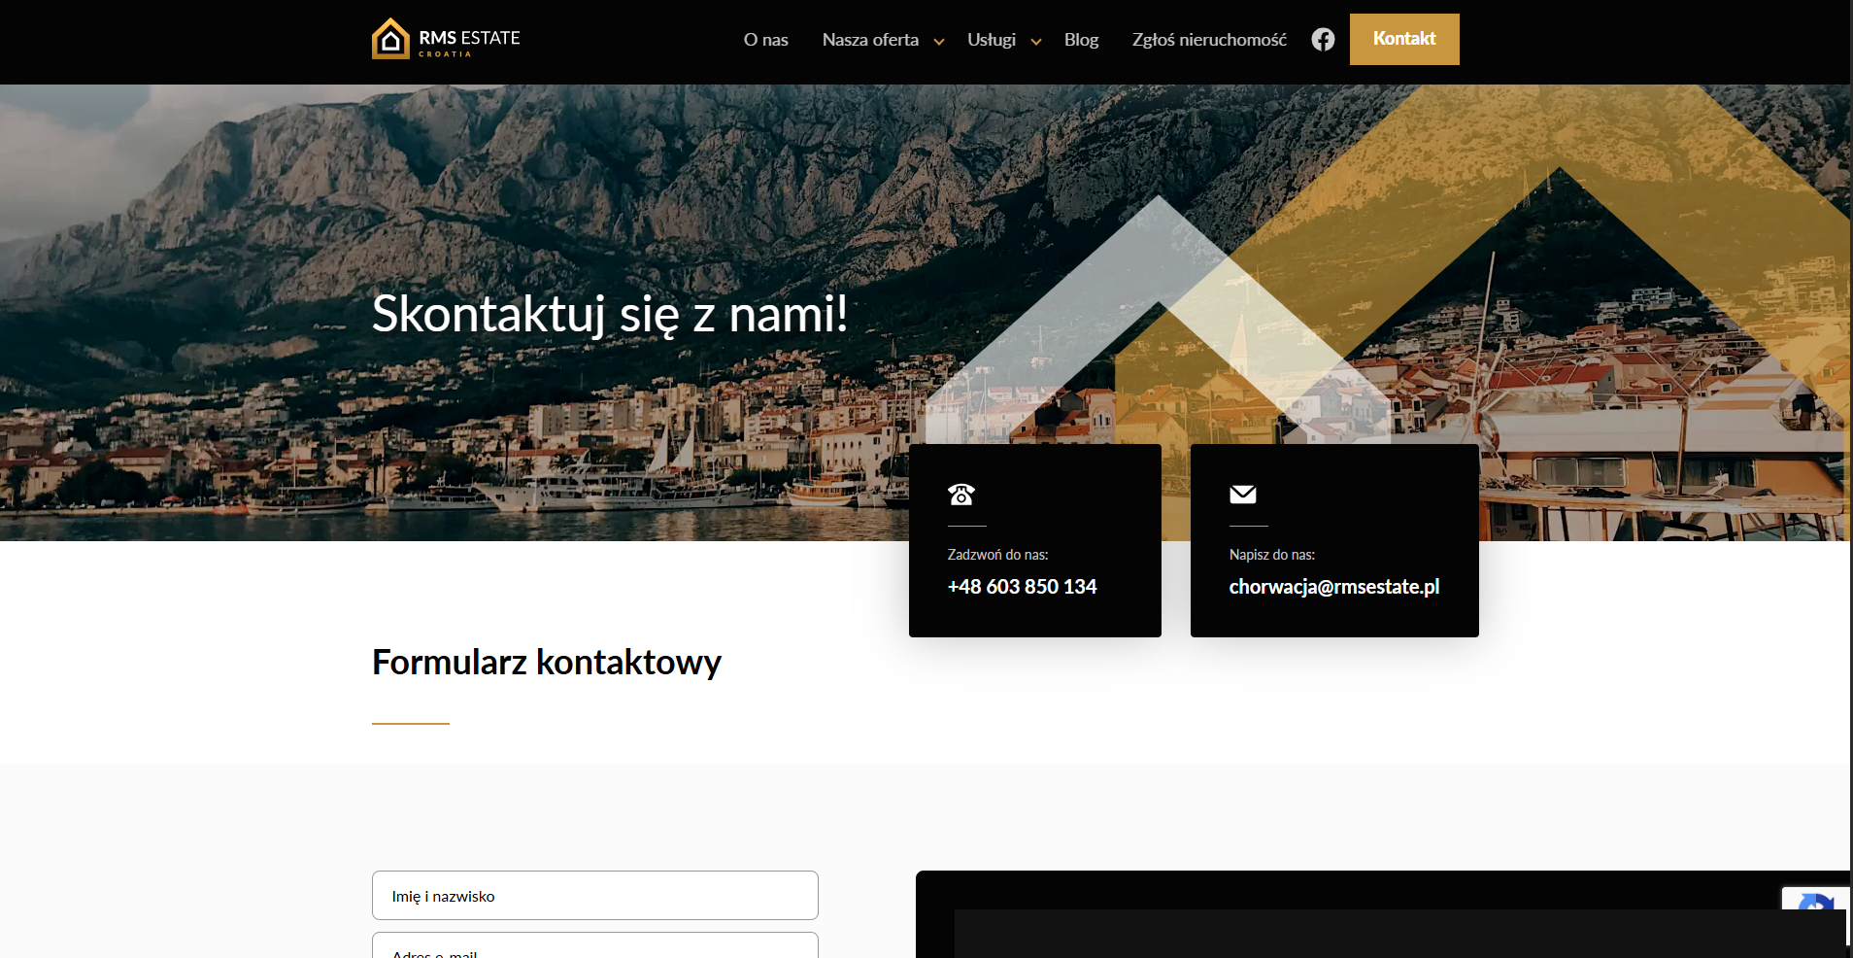Click the Imię i nazwisko input field

(x=594, y=895)
